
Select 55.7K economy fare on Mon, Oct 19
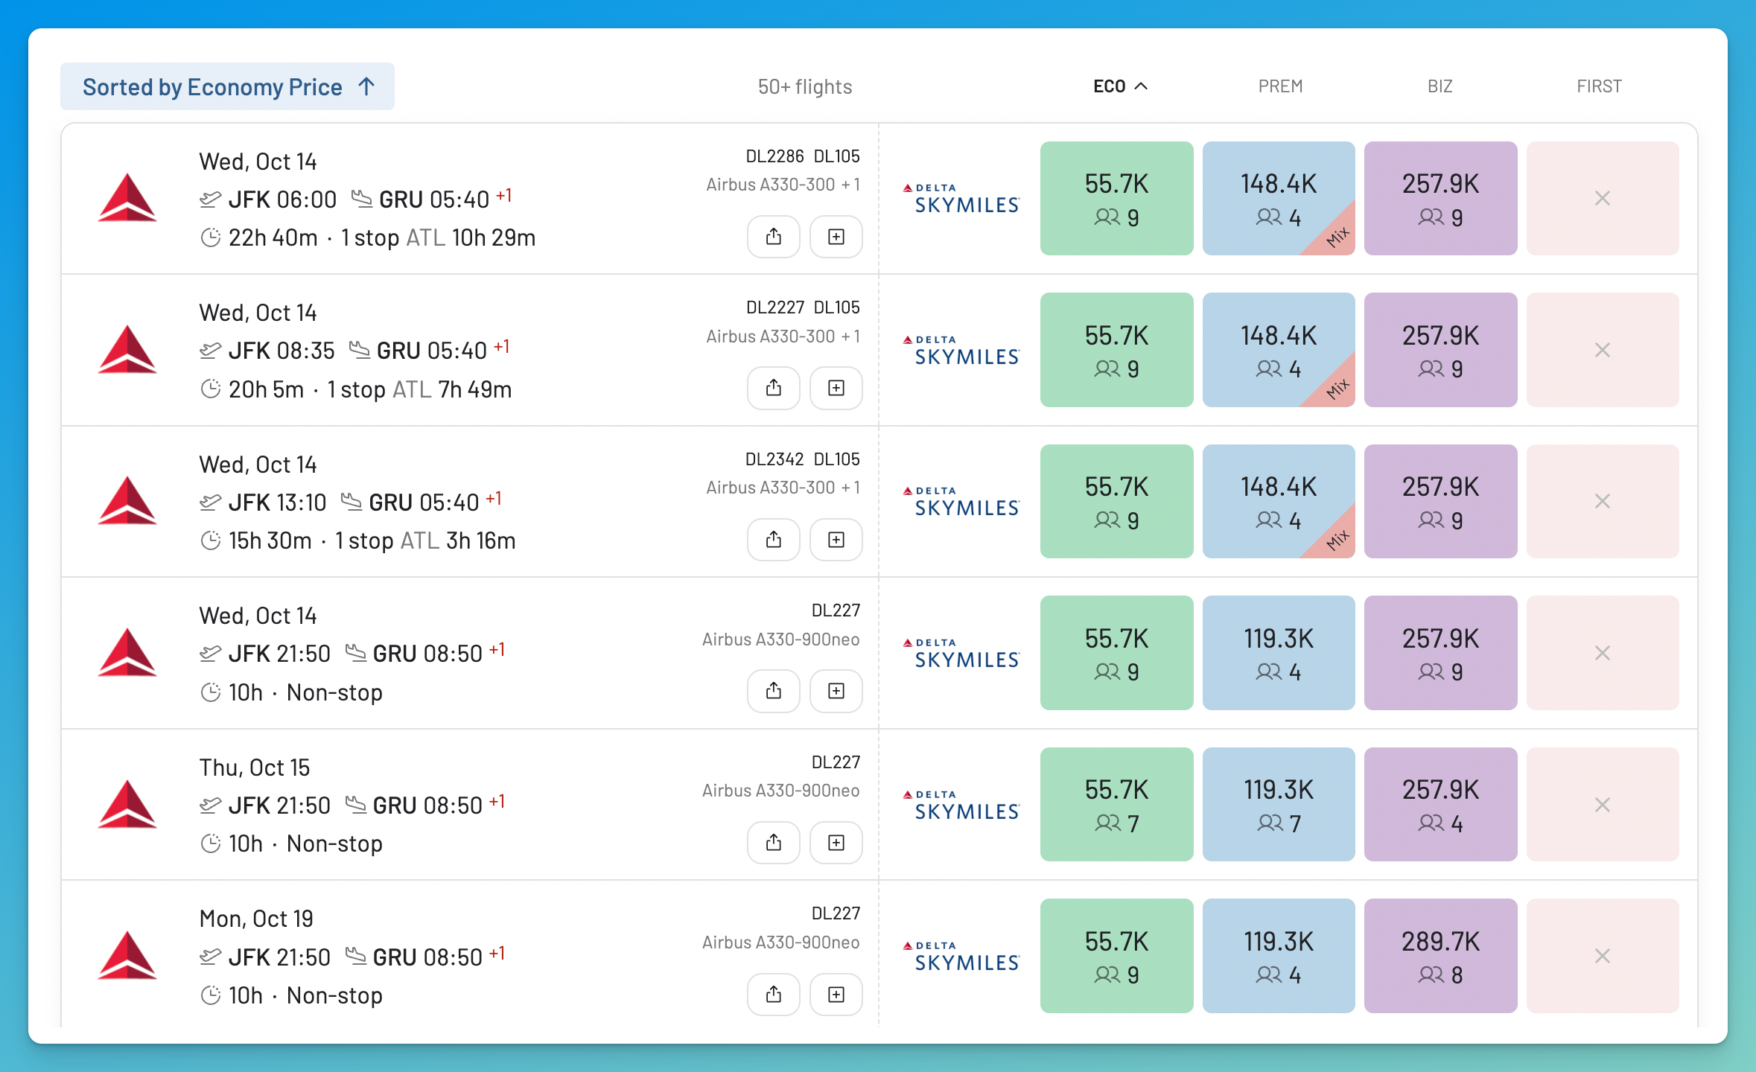click(1116, 956)
